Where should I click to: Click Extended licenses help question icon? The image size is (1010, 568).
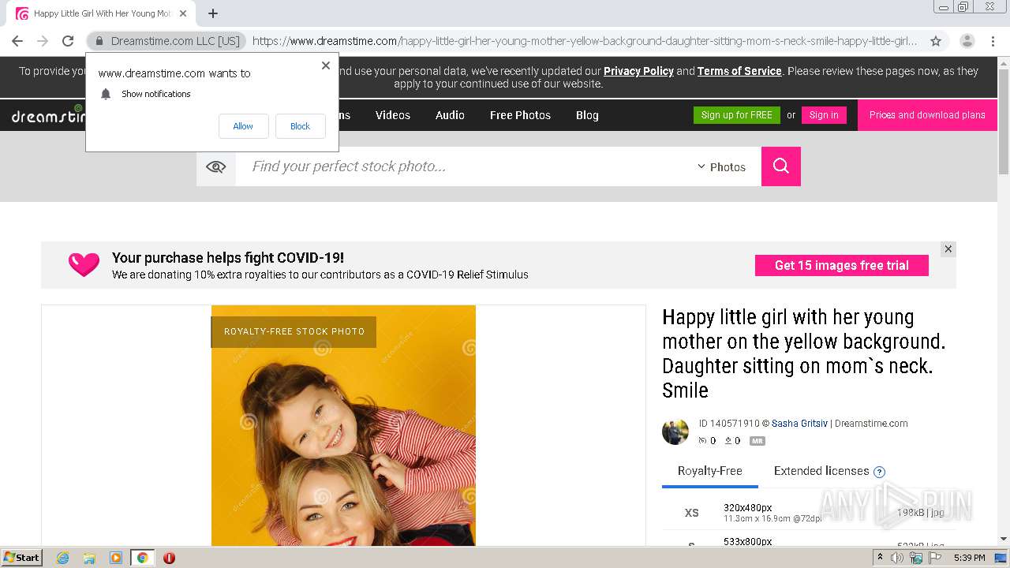pyautogui.click(x=880, y=472)
